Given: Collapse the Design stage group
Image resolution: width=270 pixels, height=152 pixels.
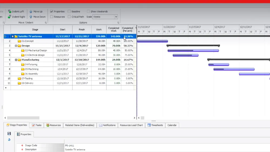Looking at the screenshot, I should (x=16, y=46).
